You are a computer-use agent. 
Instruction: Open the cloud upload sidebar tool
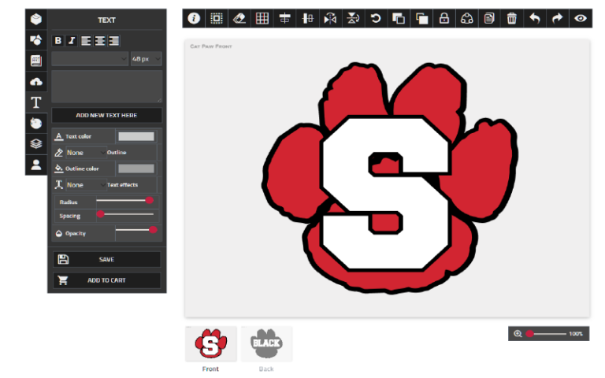coord(36,81)
